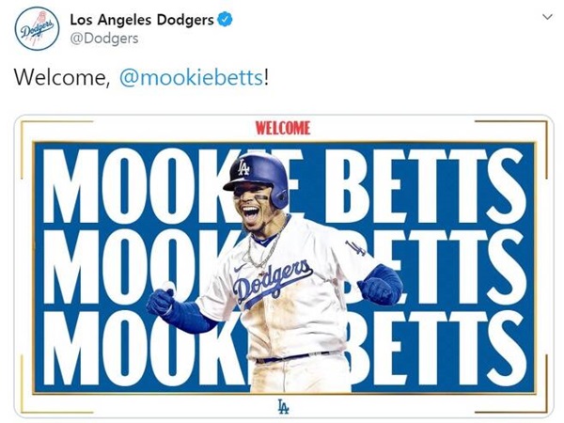Click the player's raised left-side fist

[x=161, y=301]
